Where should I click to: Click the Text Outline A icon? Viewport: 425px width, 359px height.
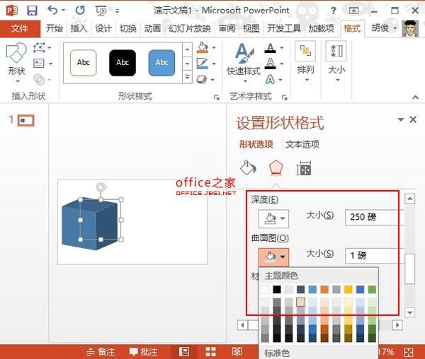click(x=271, y=64)
